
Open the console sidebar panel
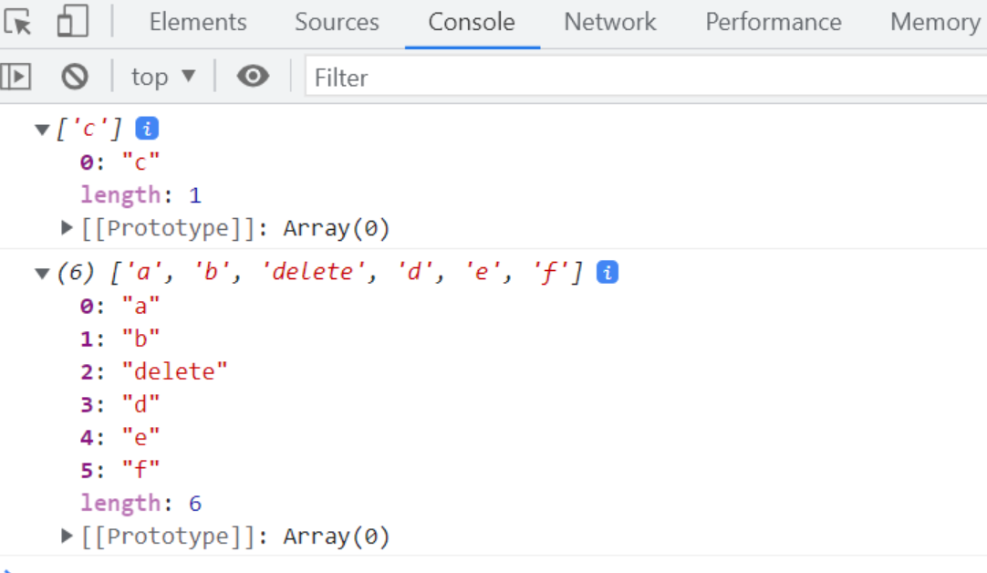click(x=16, y=77)
